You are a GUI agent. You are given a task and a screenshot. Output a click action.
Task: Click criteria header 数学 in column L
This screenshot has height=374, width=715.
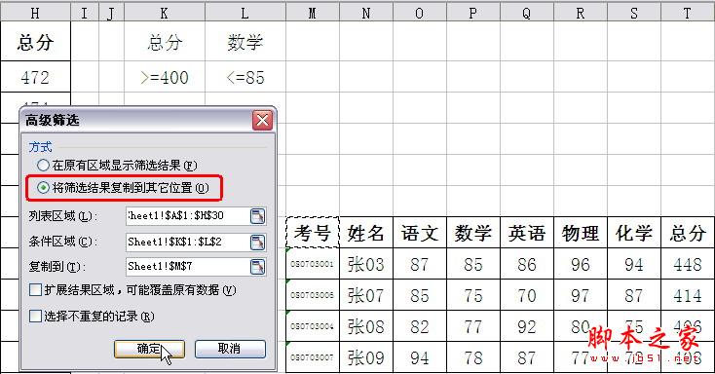click(245, 42)
